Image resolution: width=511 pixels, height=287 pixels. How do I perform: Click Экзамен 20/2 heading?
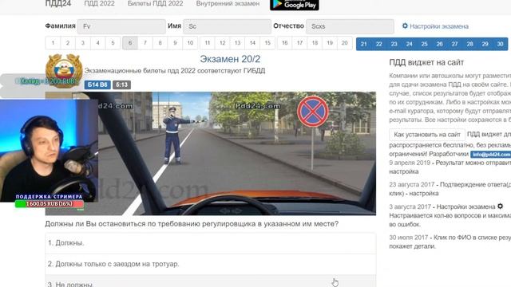click(230, 59)
